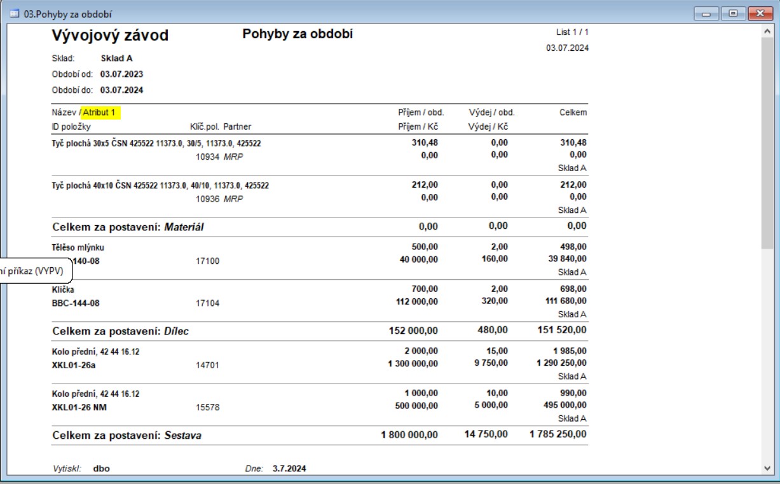Click the issue value 5 000,00

click(x=491, y=405)
